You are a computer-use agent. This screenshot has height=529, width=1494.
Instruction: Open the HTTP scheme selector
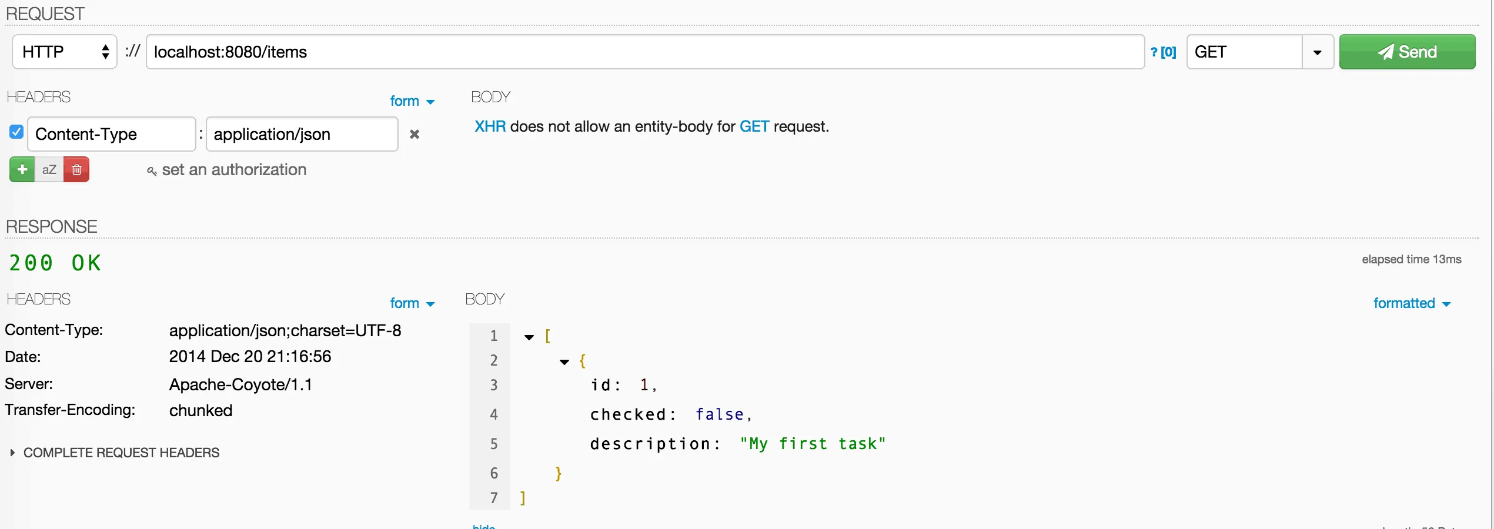pyautogui.click(x=65, y=52)
